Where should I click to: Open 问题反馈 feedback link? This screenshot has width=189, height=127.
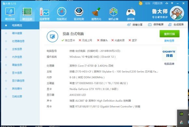(x=157, y=3)
